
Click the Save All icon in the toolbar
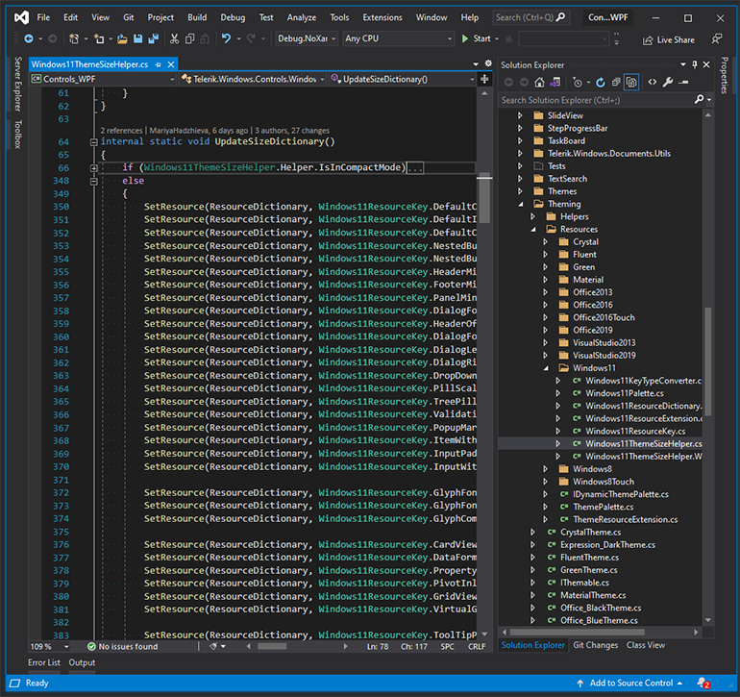(153, 38)
